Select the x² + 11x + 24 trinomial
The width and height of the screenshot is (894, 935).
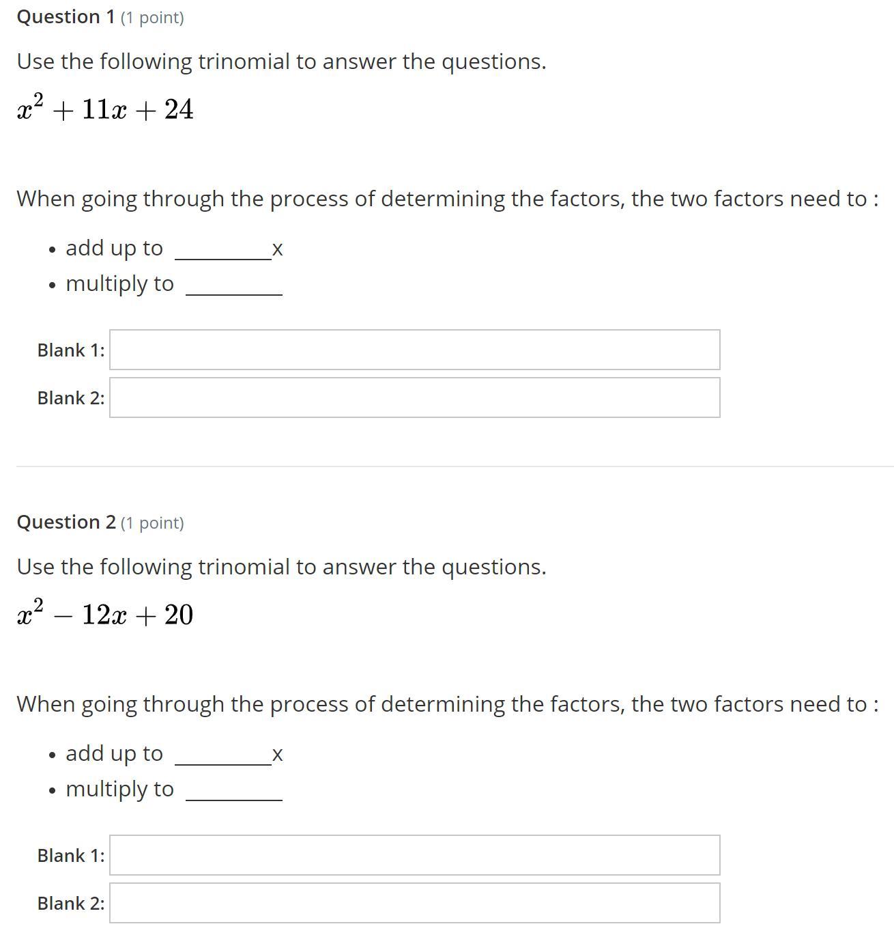click(105, 109)
